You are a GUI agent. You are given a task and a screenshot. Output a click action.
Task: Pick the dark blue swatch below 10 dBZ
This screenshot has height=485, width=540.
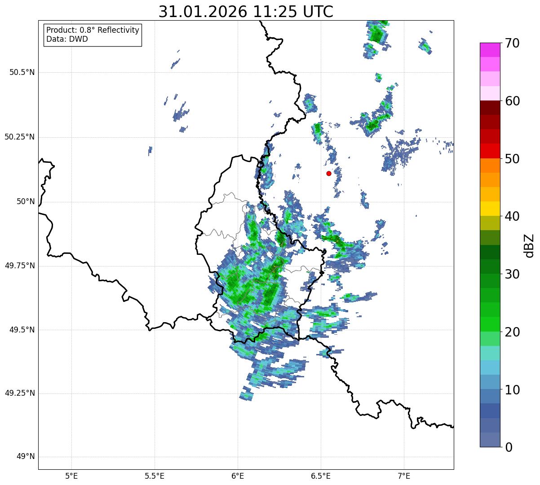click(x=490, y=411)
